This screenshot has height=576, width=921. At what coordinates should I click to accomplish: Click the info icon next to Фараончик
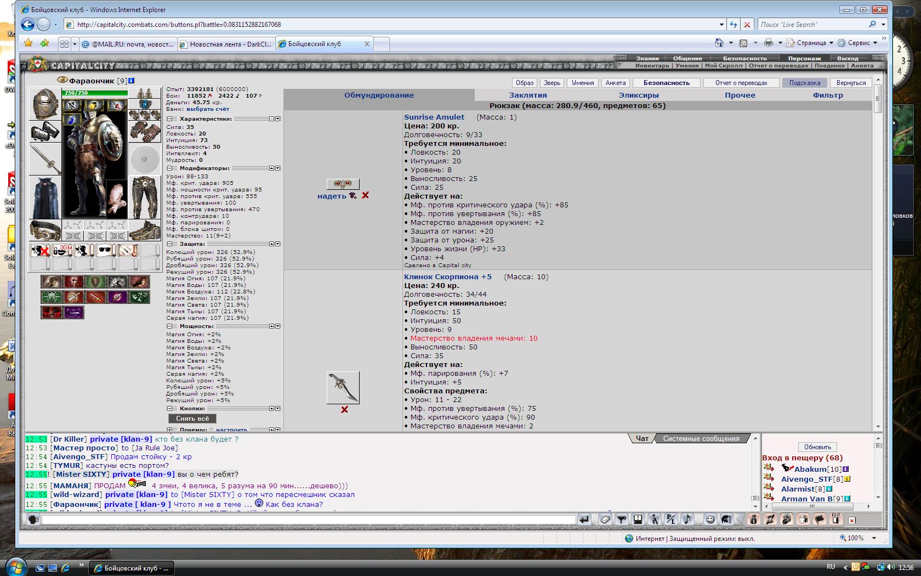(x=132, y=81)
